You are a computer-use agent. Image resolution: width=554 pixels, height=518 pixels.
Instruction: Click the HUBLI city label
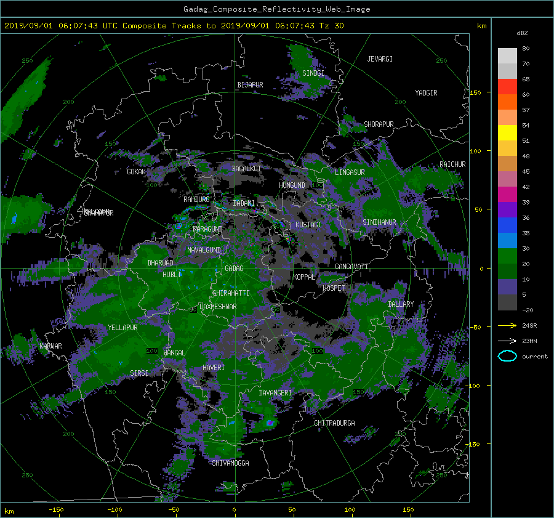[x=172, y=275]
